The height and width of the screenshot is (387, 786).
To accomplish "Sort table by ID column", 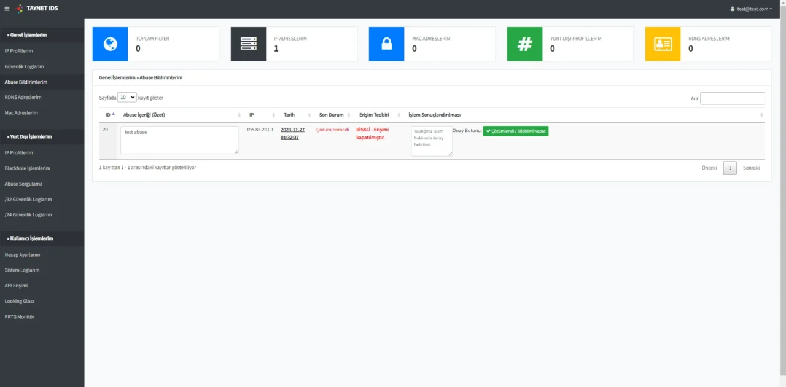I will (110, 115).
